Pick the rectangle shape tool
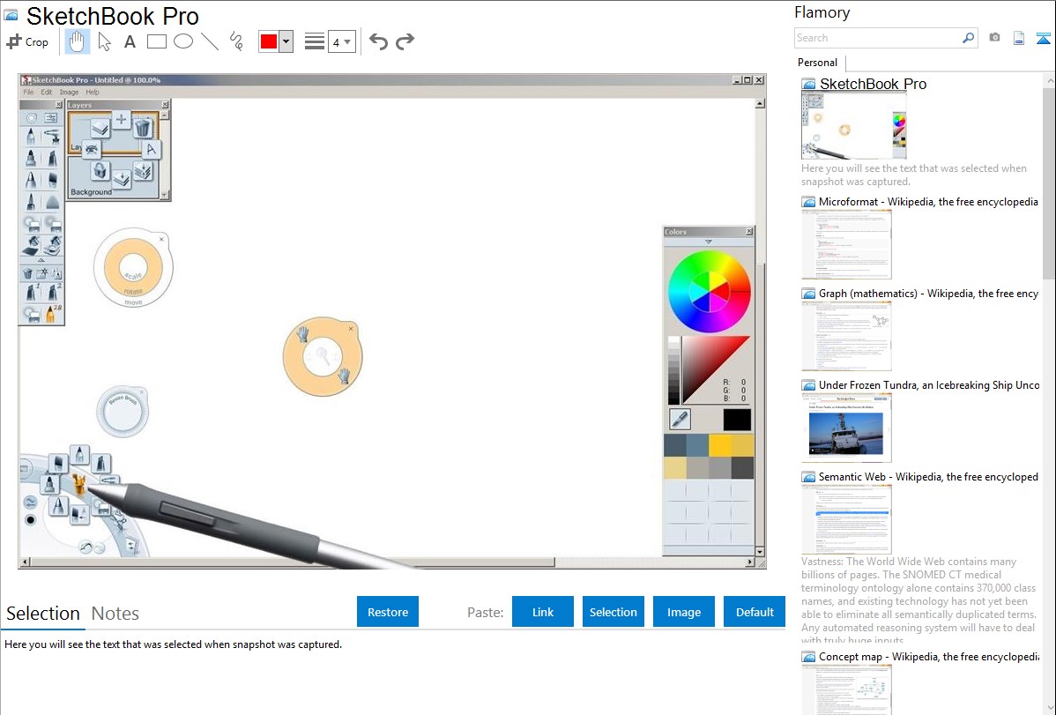Viewport: 1056px width, 715px height. (x=156, y=41)
